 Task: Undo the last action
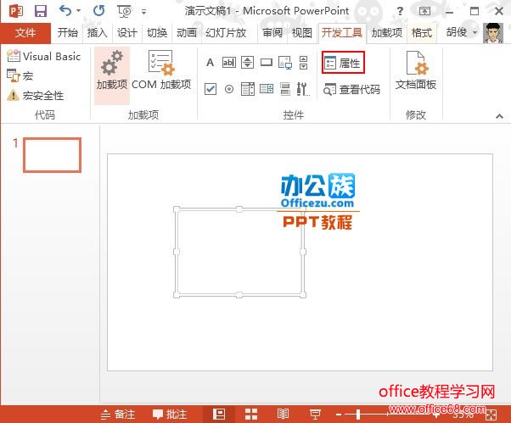point(65,11)
